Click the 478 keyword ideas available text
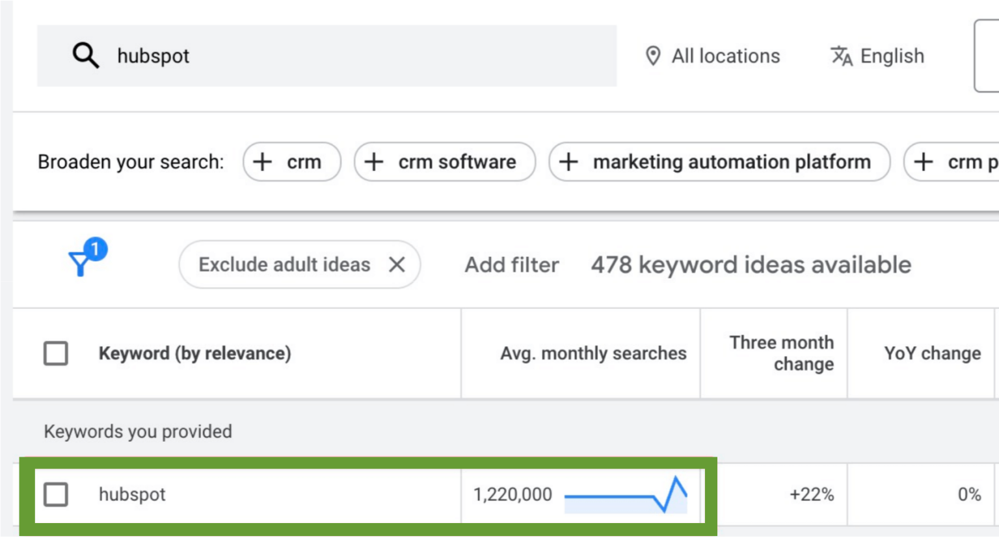 click(749, 264)
